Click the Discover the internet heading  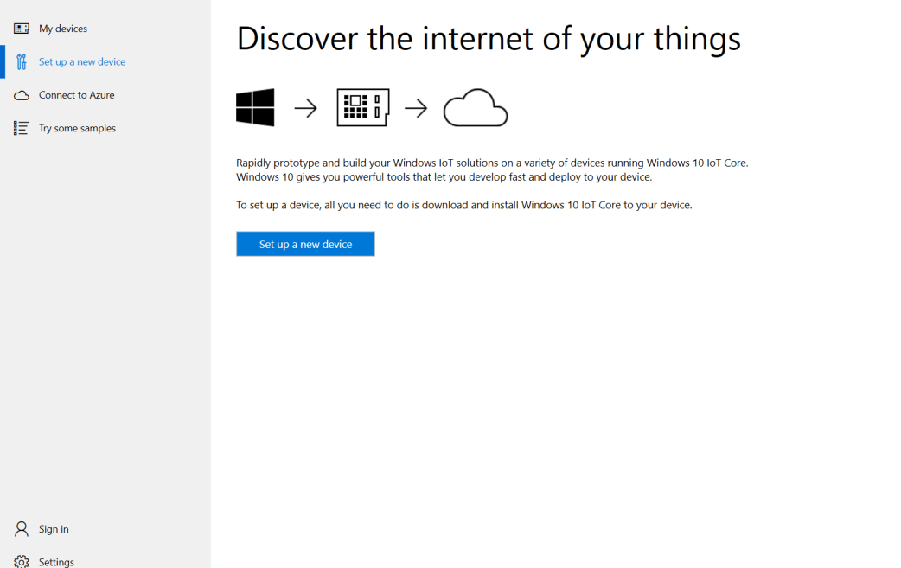pyautogui.click(x=489, y=38)
